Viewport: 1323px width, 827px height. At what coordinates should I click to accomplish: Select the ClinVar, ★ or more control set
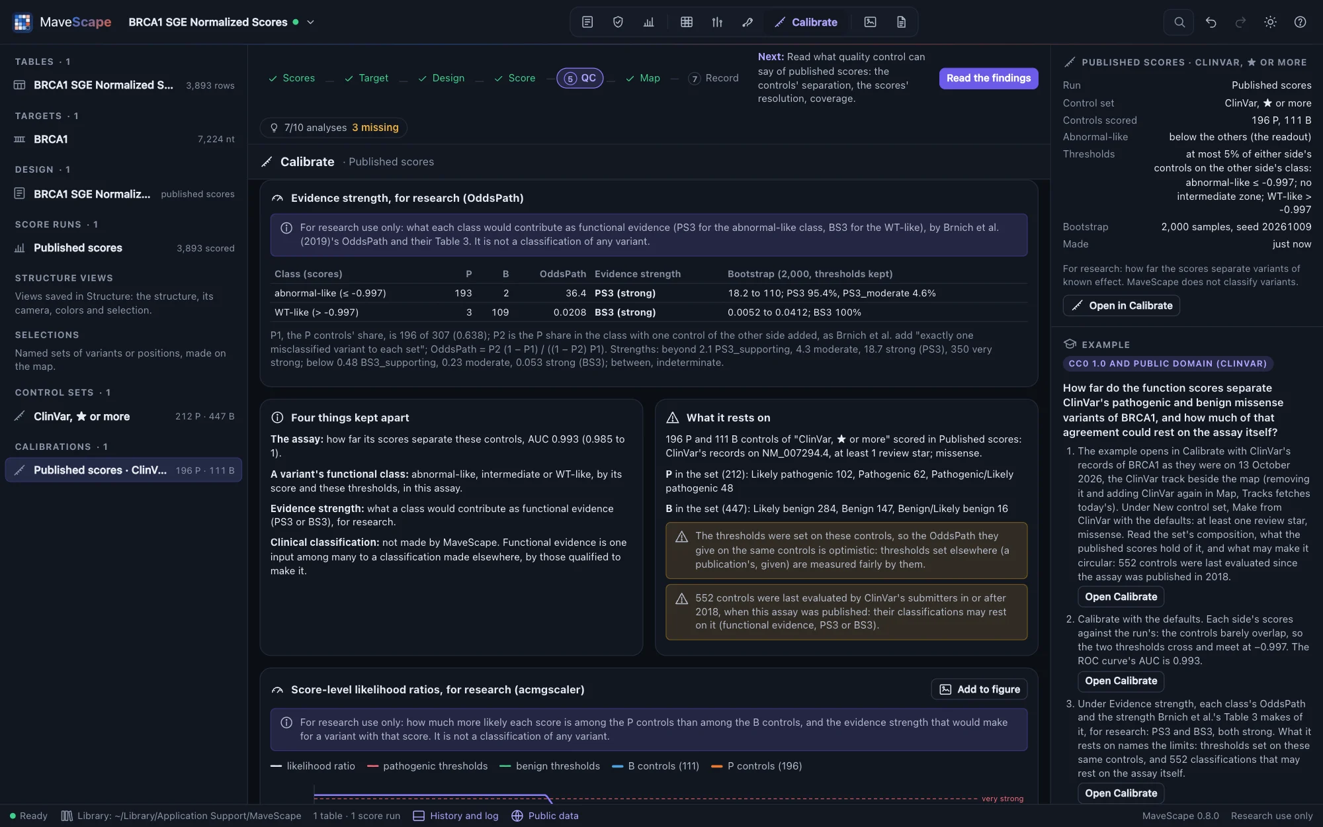(x=124, y=416)
